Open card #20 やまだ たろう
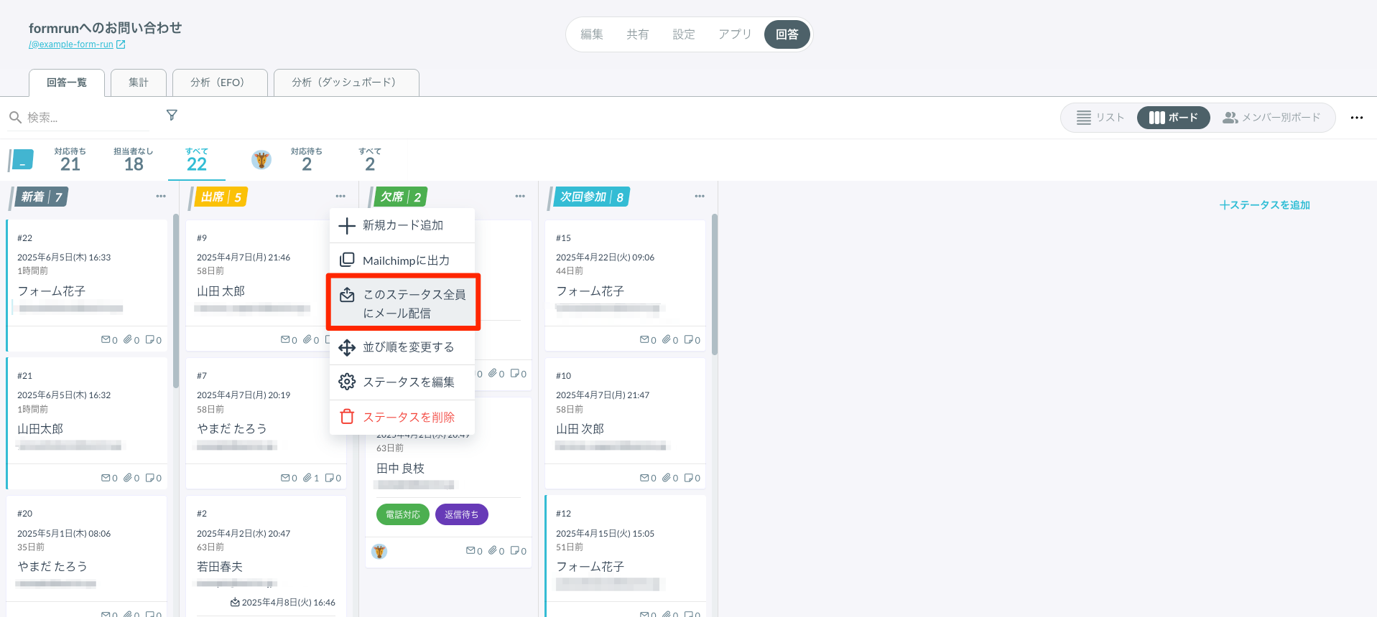This screenshot has width=1377, height=617. 87,556
